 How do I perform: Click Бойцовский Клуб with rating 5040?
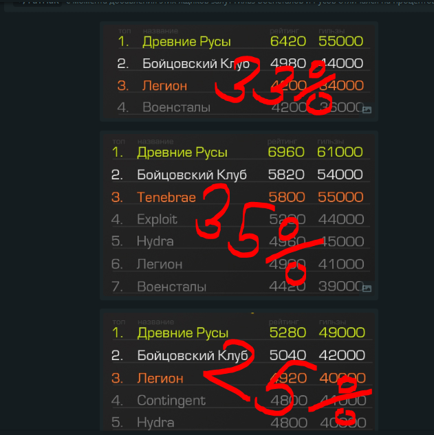[193, 355]
